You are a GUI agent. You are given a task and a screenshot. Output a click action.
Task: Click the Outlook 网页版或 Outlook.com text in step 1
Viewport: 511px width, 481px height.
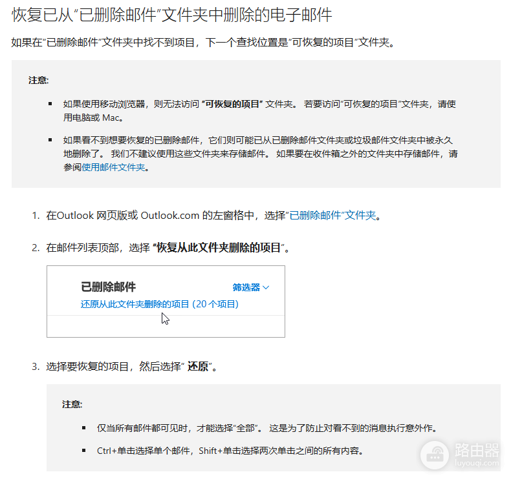click(x=128, y=215)
